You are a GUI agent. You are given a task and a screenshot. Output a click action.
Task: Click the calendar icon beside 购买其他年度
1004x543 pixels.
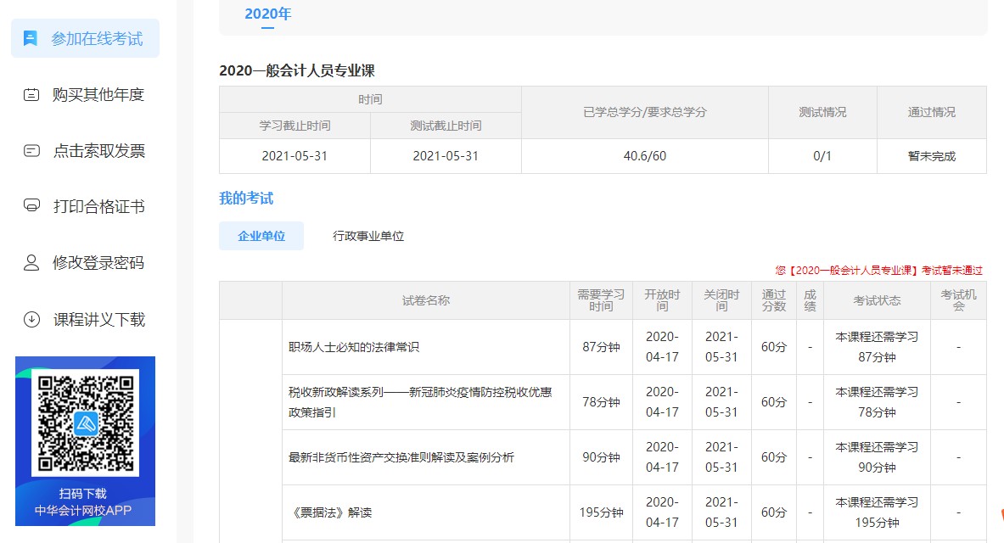click(x=31, y=95)
